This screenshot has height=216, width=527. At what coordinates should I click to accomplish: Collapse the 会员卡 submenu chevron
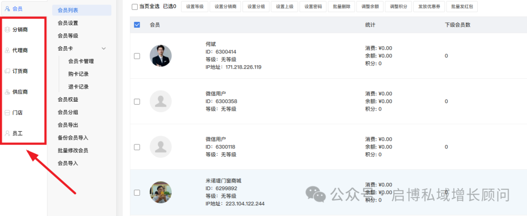click(x=103, y=49)
